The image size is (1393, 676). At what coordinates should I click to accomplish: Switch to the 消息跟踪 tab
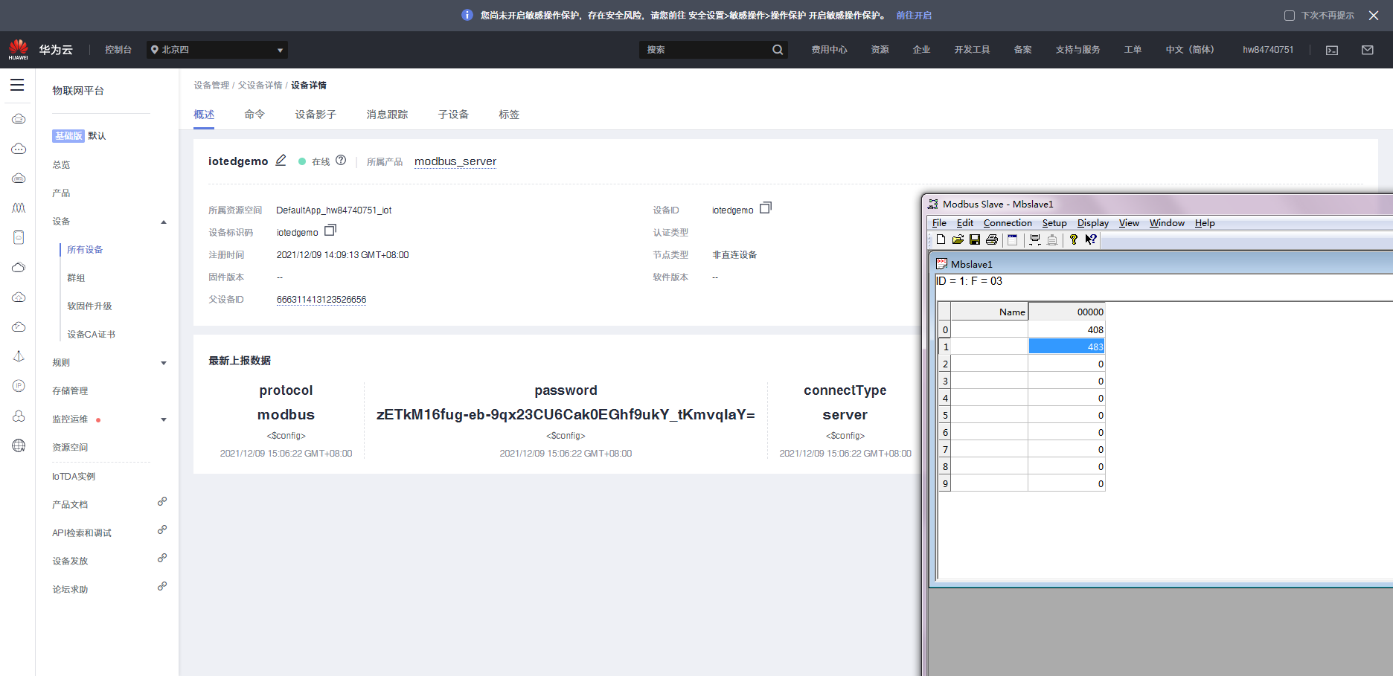click(387, 115)
